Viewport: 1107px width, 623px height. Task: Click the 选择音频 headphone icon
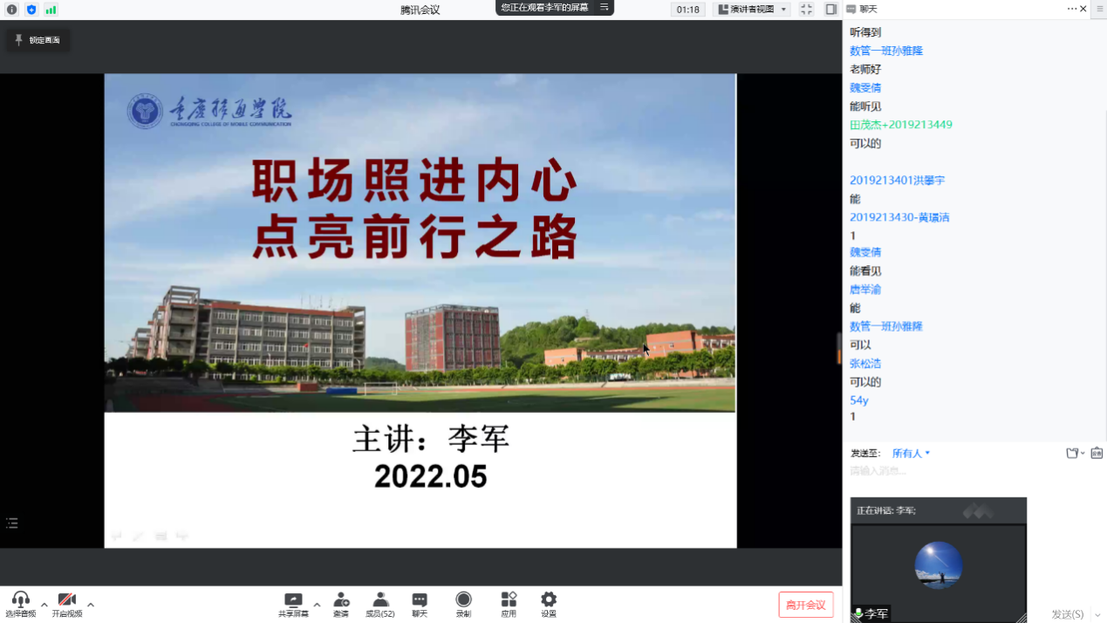pyautogui.click(x=20, y=600)
